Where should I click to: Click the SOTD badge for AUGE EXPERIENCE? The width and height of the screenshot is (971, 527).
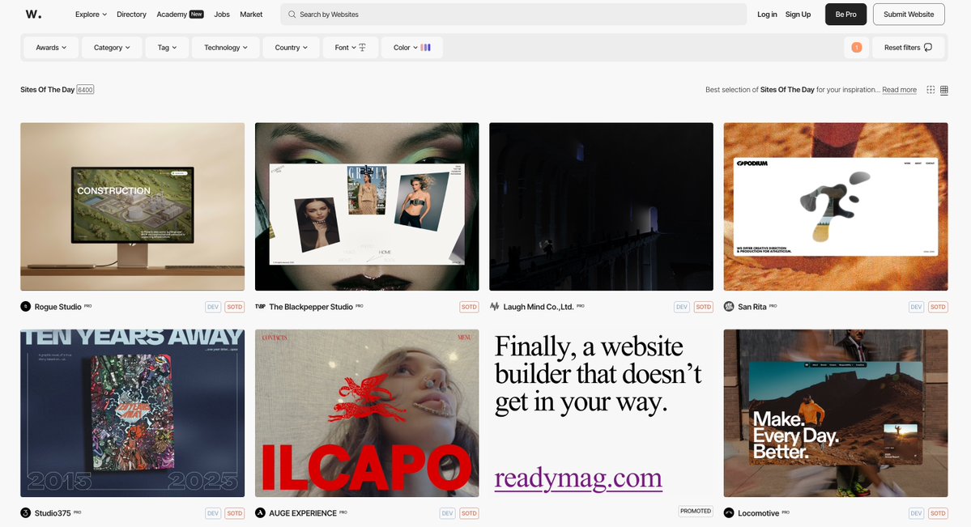click(469, 512)
